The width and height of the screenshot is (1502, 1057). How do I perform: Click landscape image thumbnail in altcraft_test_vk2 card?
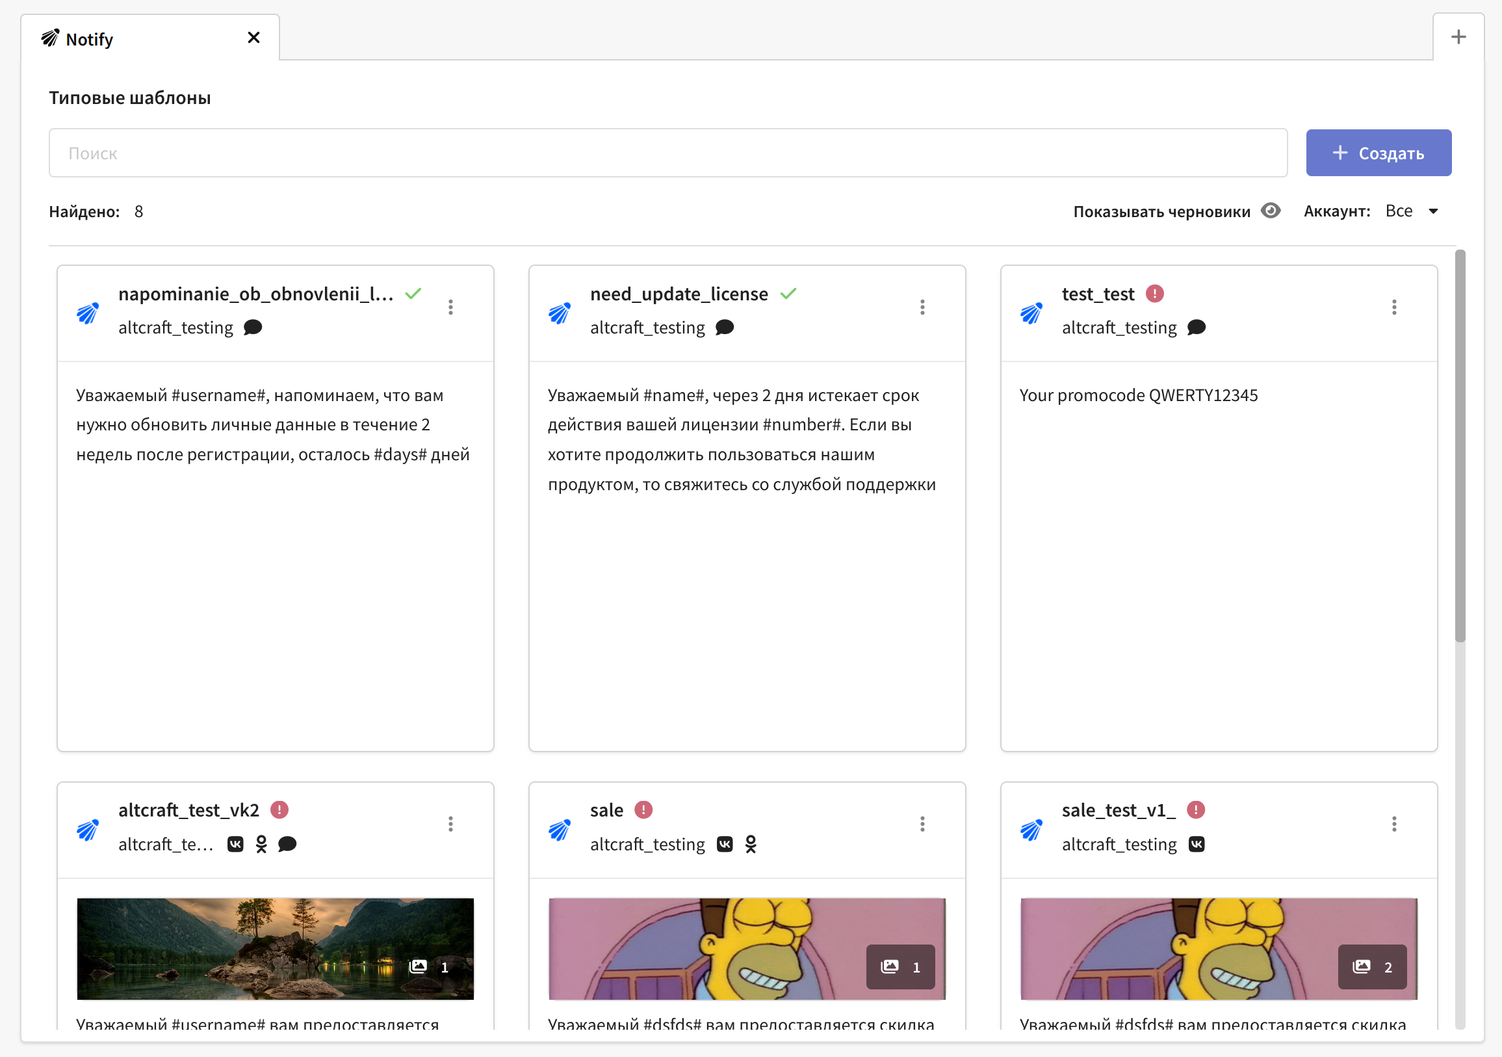coord(276,948)
